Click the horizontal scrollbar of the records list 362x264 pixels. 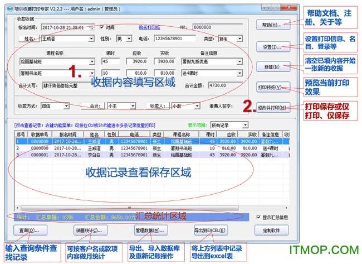coord(130,208)
